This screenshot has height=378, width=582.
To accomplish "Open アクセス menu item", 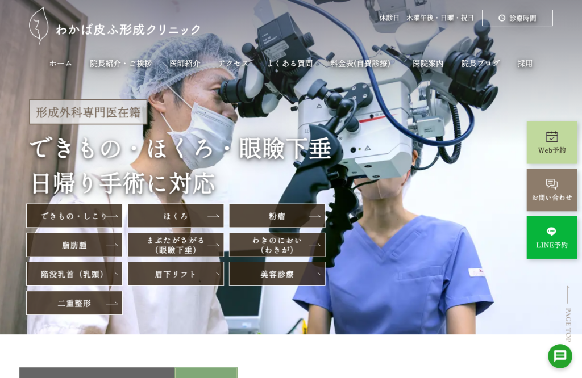I will coord(234,64).
